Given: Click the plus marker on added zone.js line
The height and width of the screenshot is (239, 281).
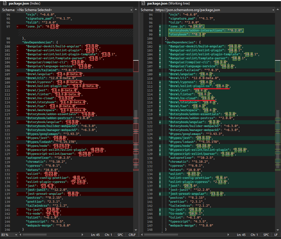Looking at the screenshot, I should click(x=160, y=27).
